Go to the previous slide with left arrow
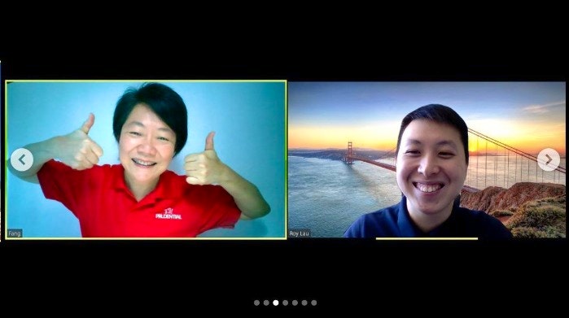 [x=22, y=159]
